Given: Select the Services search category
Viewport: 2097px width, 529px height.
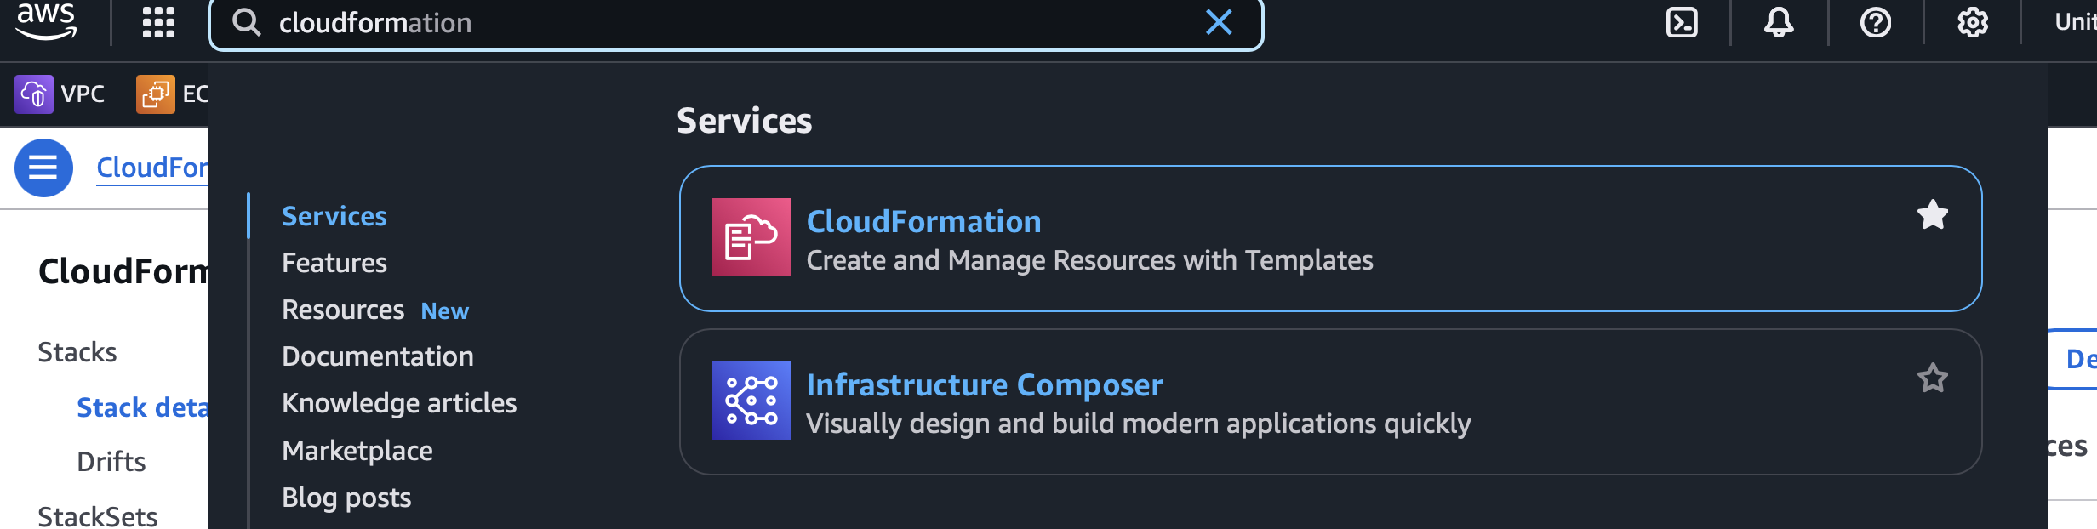Looking at the screenshot, I should tap(334, 216).
